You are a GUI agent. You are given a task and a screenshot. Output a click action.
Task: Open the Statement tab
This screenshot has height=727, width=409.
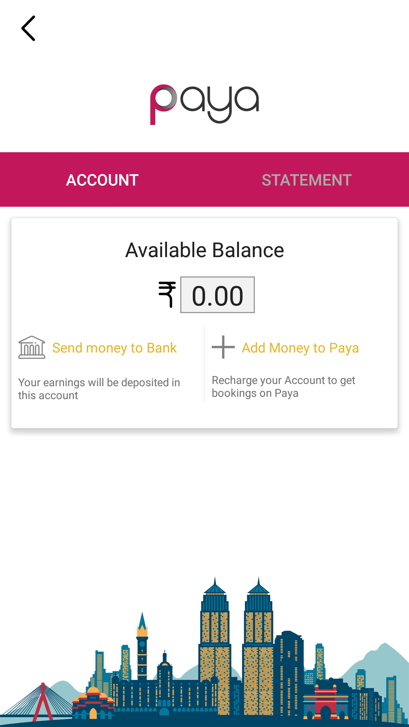[307, 180]
